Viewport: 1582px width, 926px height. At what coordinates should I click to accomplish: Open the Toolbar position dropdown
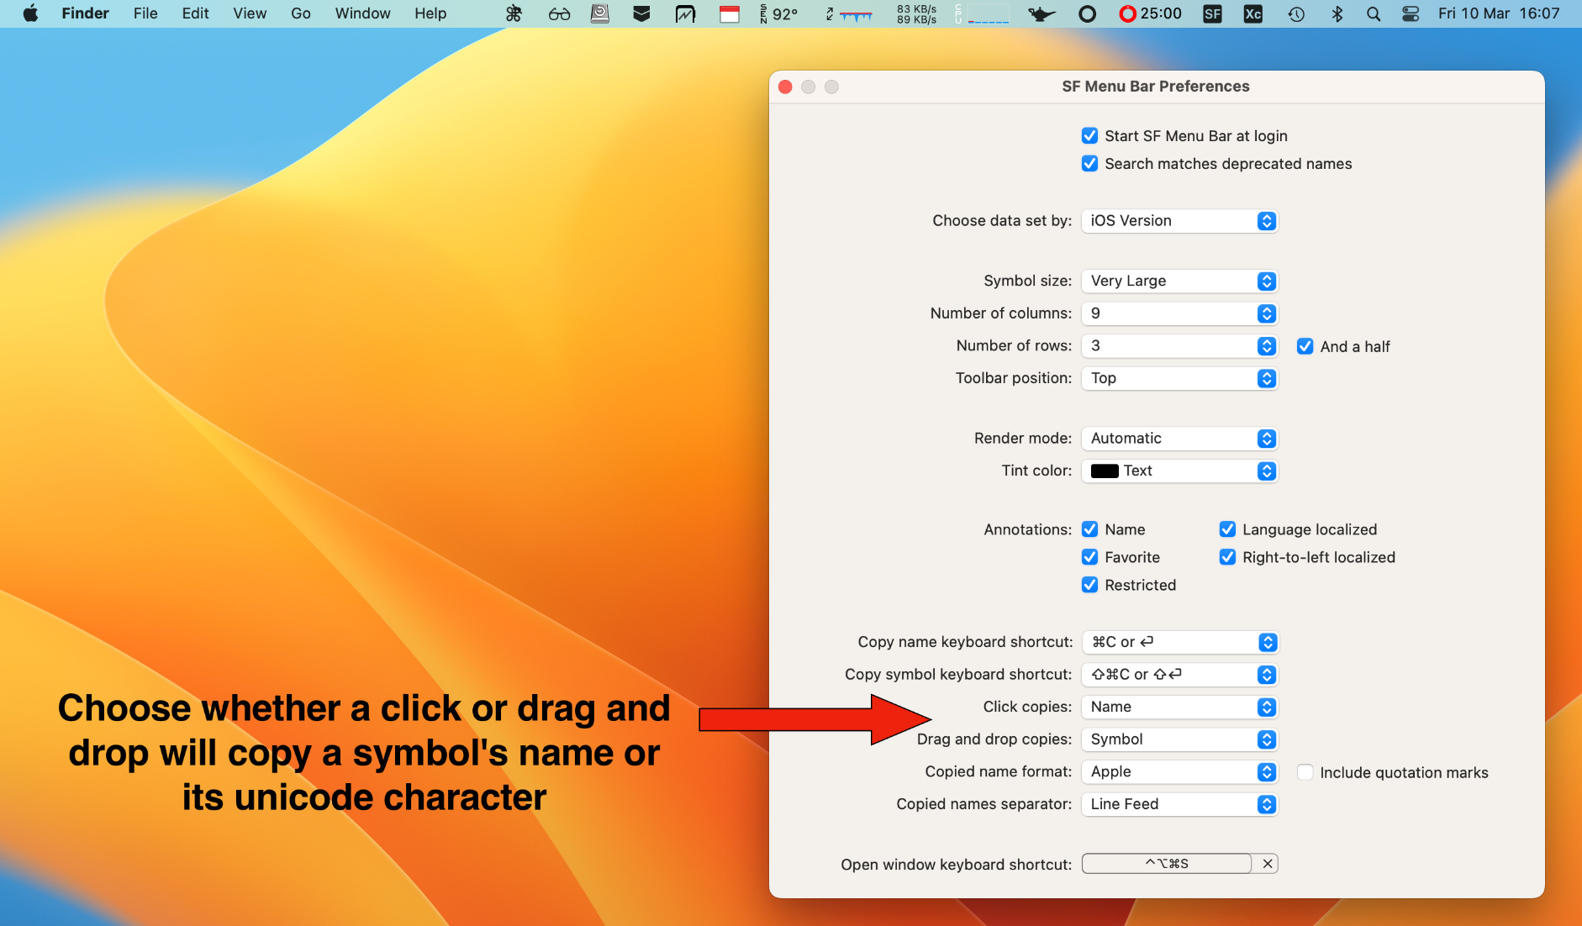point(1179,378)
